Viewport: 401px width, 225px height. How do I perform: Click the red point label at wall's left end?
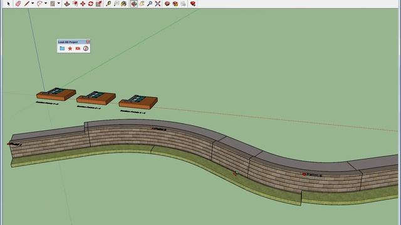point(14,144)
